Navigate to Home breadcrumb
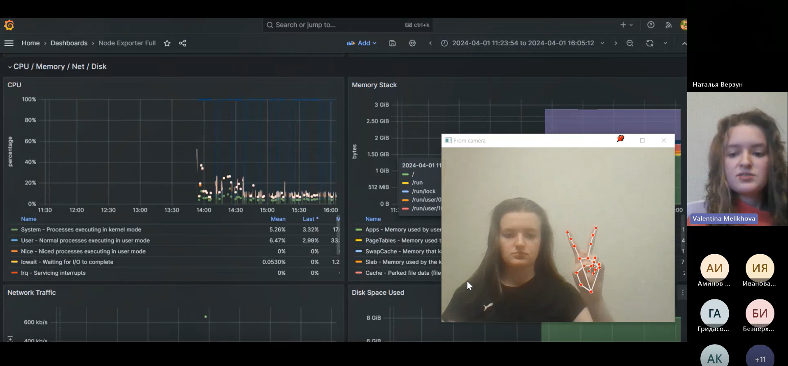788x366 pixels. [x=30, y=43]
